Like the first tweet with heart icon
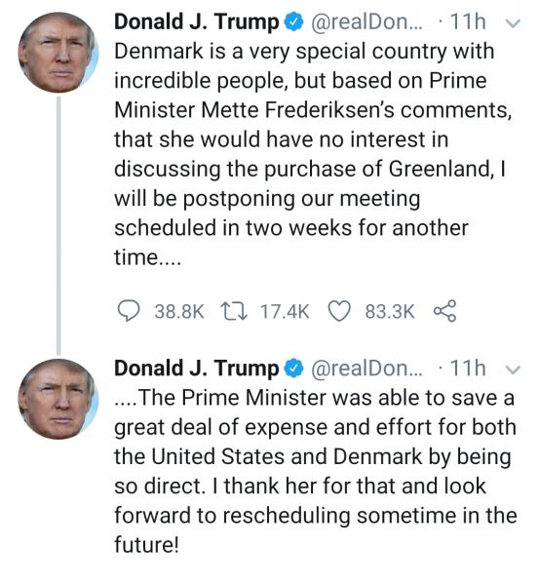The image size is (539, 585). click(x=339, y=311)
